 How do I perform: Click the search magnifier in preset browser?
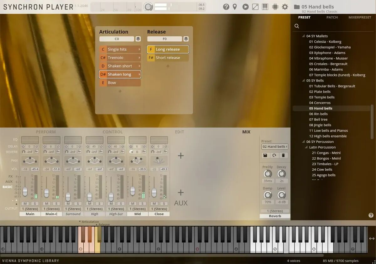(x=297, y=26)
